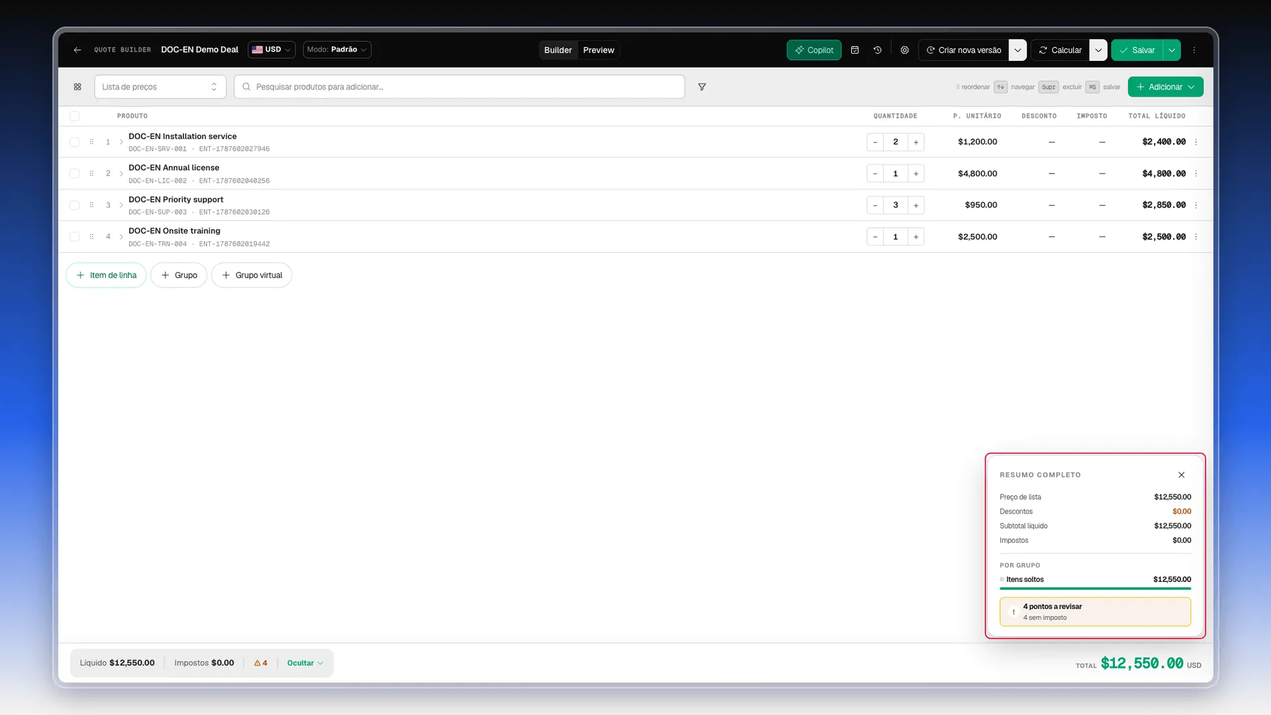1271x715 pixels.
Task: Open the USD currency dropdown
Action: [x=271, y=50]
